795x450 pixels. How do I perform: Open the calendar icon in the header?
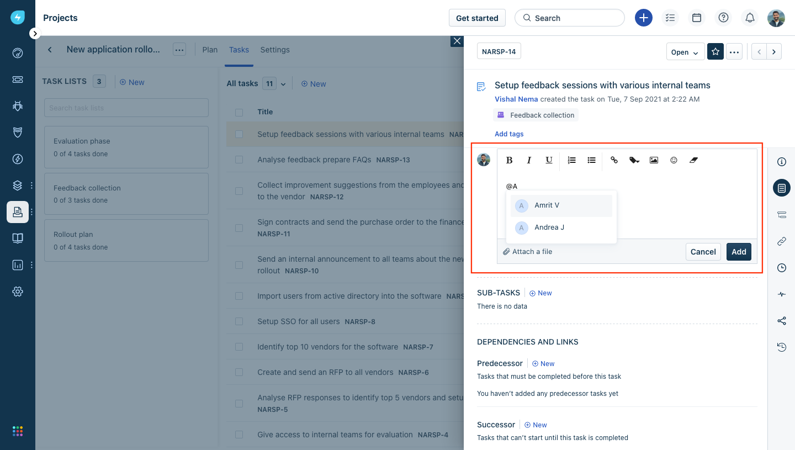[697, 18]
